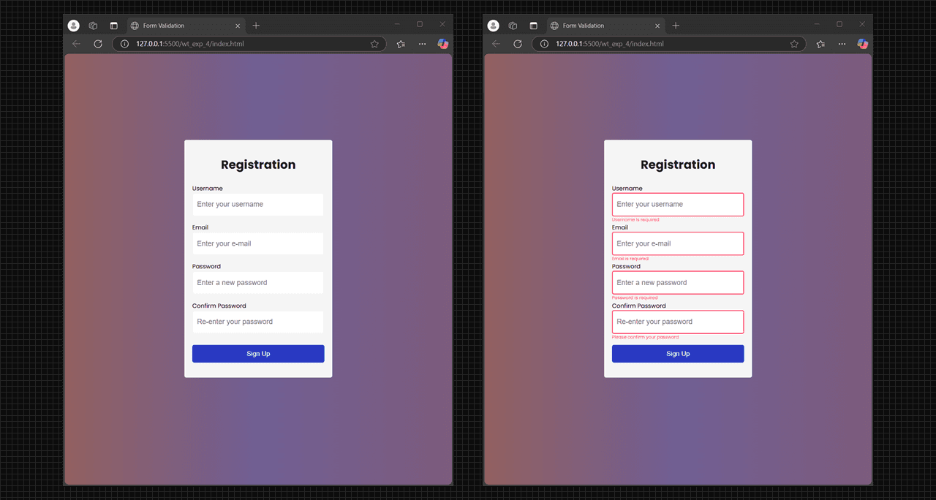Screen dimensions: 936x500
Task: View site information icon in left window
Action: tap(124, 44)
